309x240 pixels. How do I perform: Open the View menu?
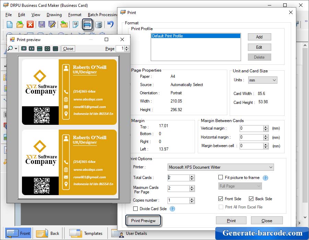pos(36,15)
